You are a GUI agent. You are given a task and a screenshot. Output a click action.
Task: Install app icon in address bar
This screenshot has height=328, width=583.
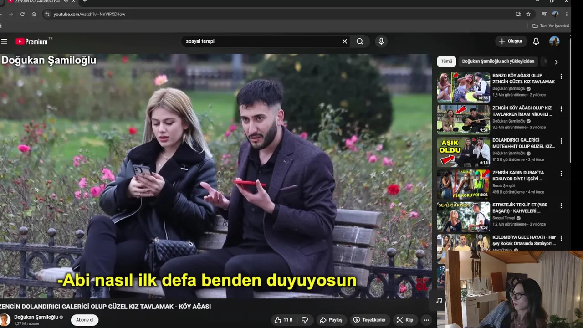(518, 14)
